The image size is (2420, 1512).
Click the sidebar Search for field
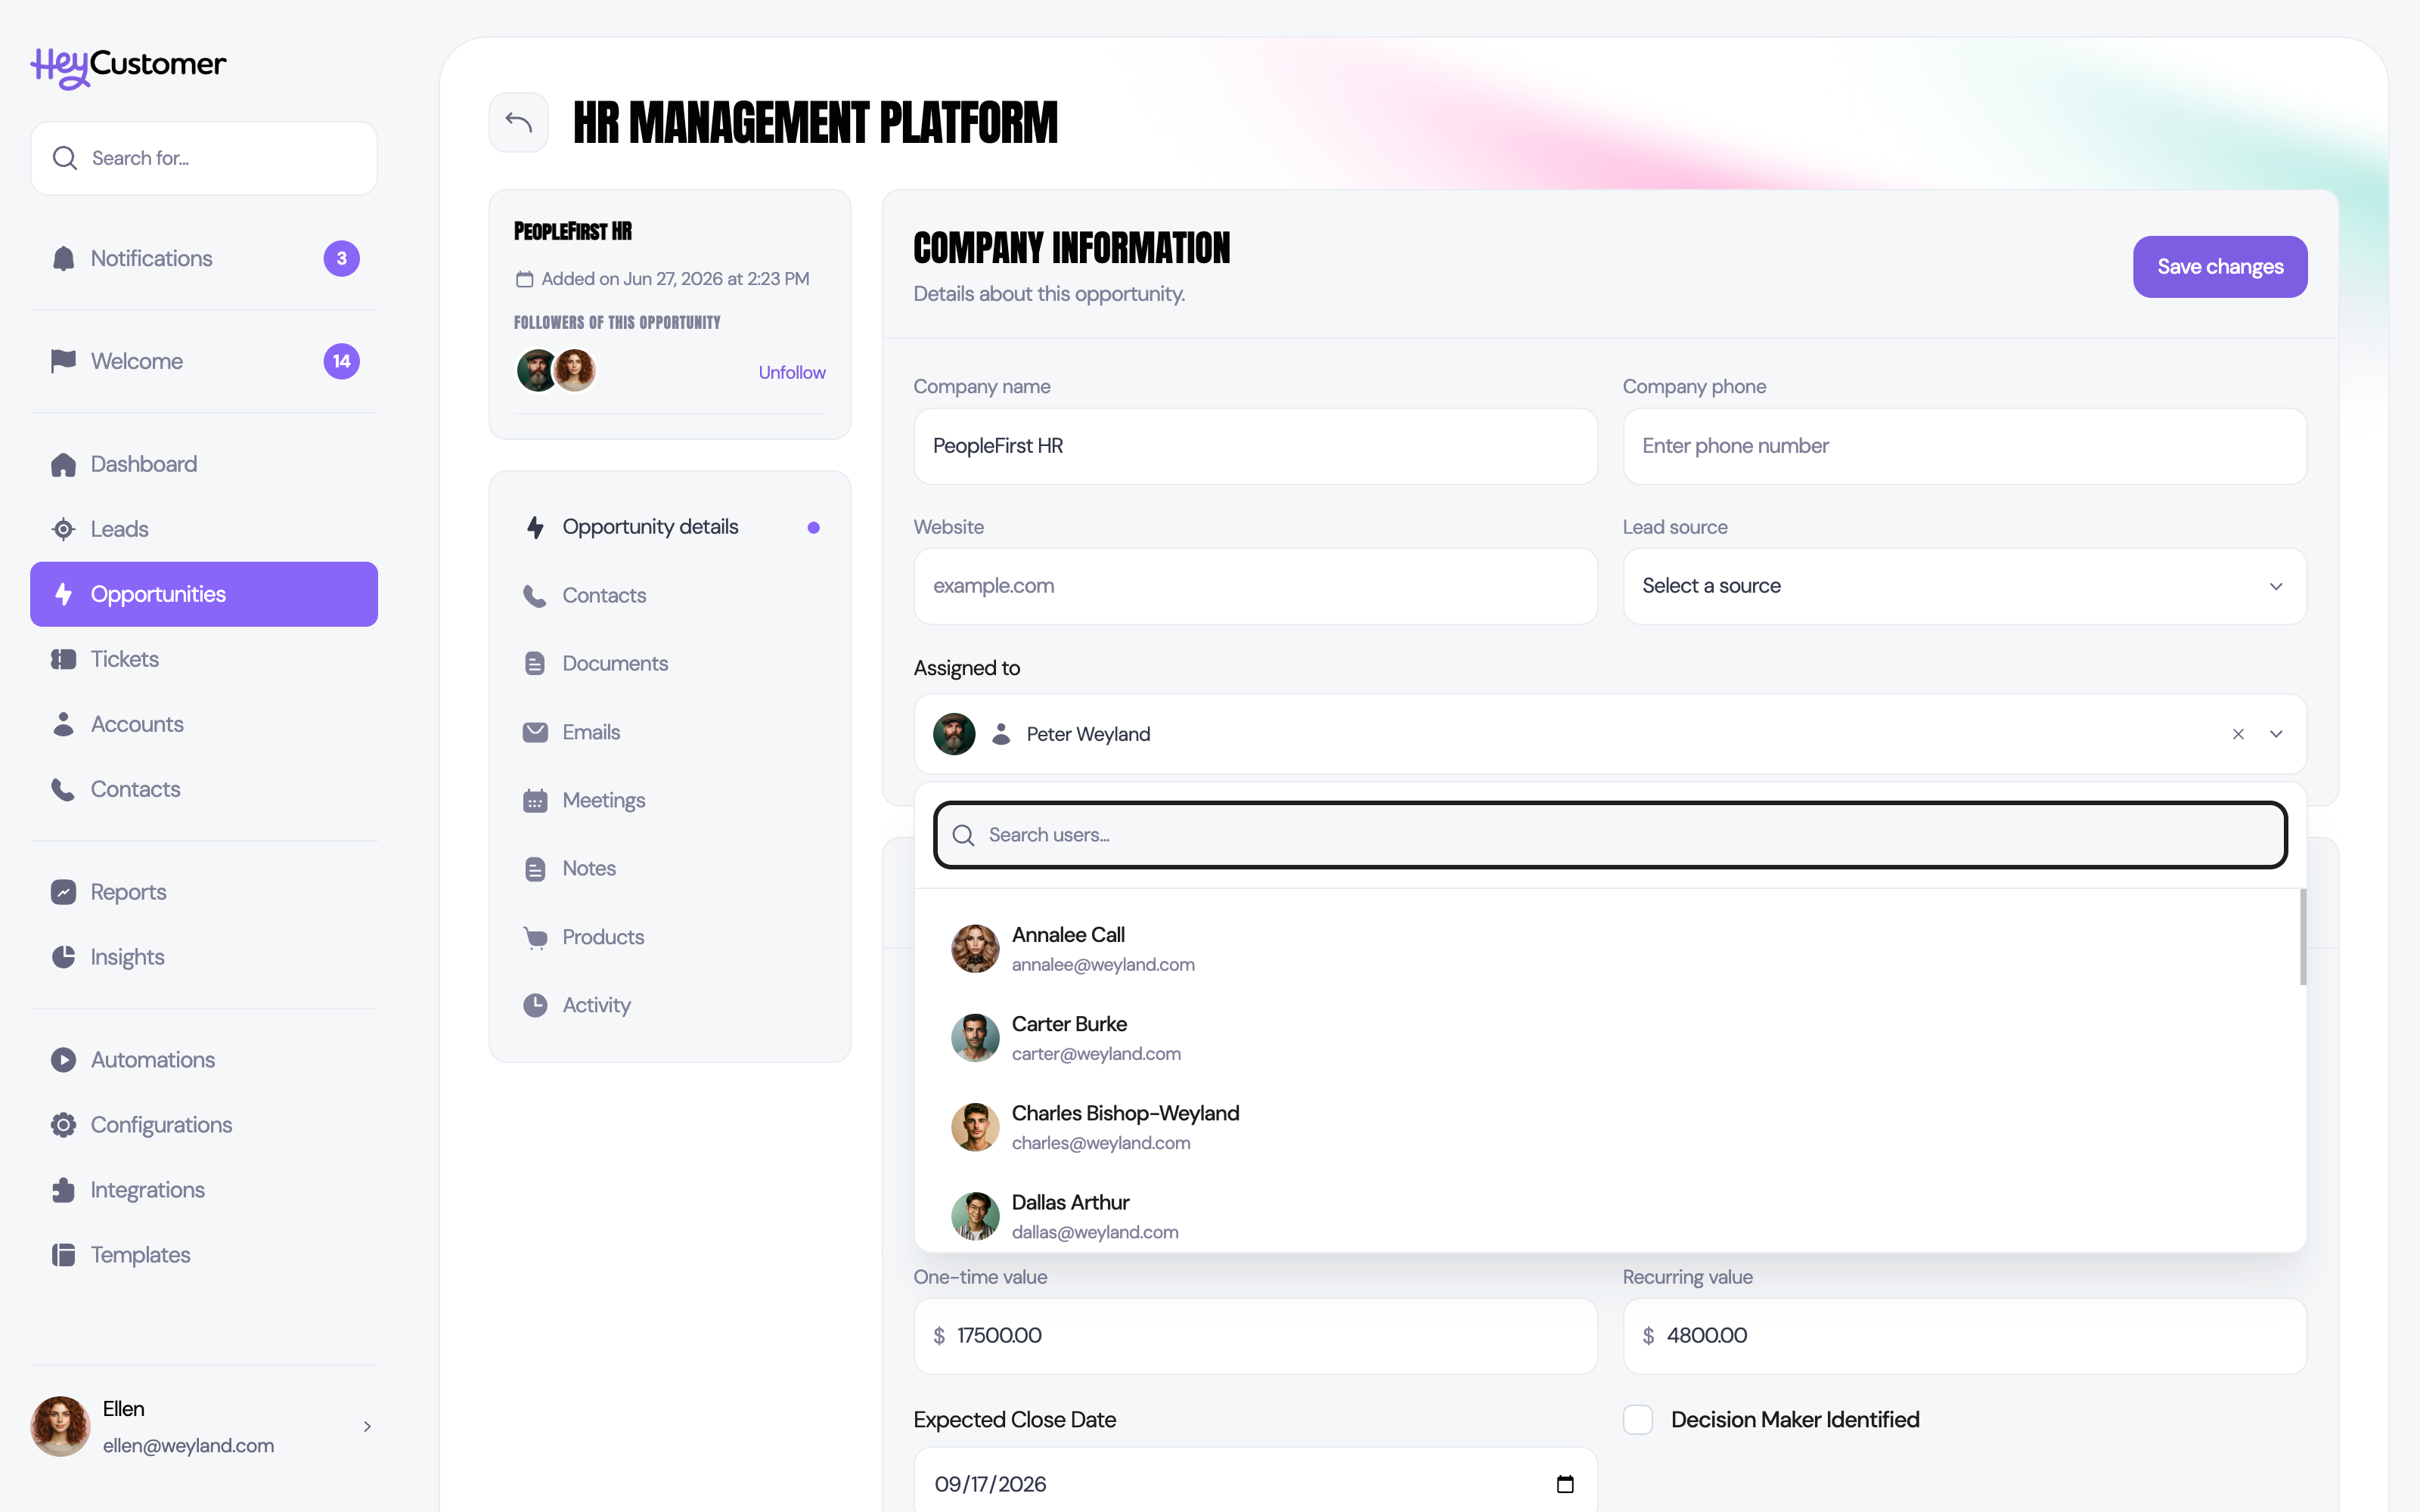(204, 158)
